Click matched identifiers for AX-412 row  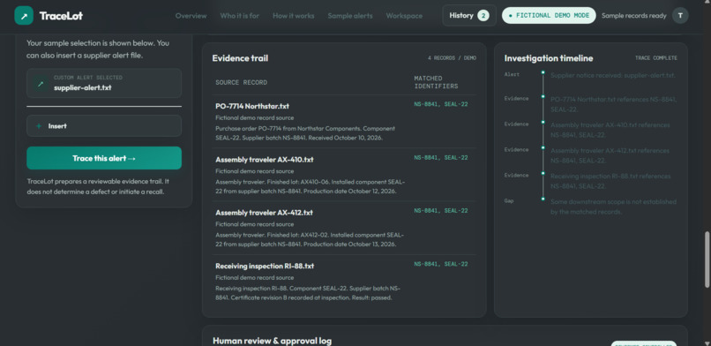[x=441, y=211]
